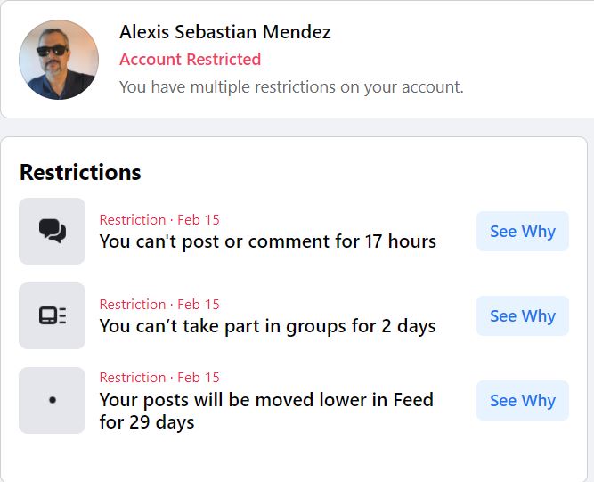Select "Your posts will be moved lower" text

click(266, 400)
